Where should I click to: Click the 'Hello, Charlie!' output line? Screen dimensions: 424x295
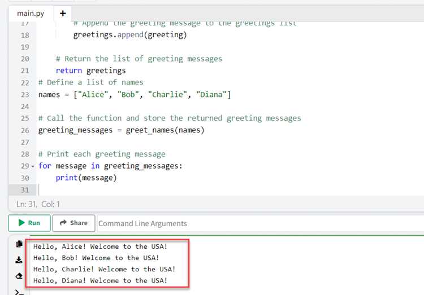105,269
